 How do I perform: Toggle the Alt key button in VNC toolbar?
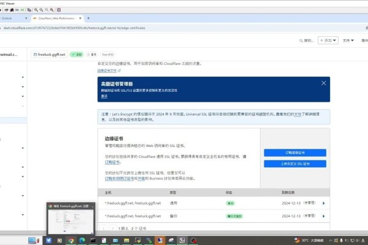click(22, 10)
